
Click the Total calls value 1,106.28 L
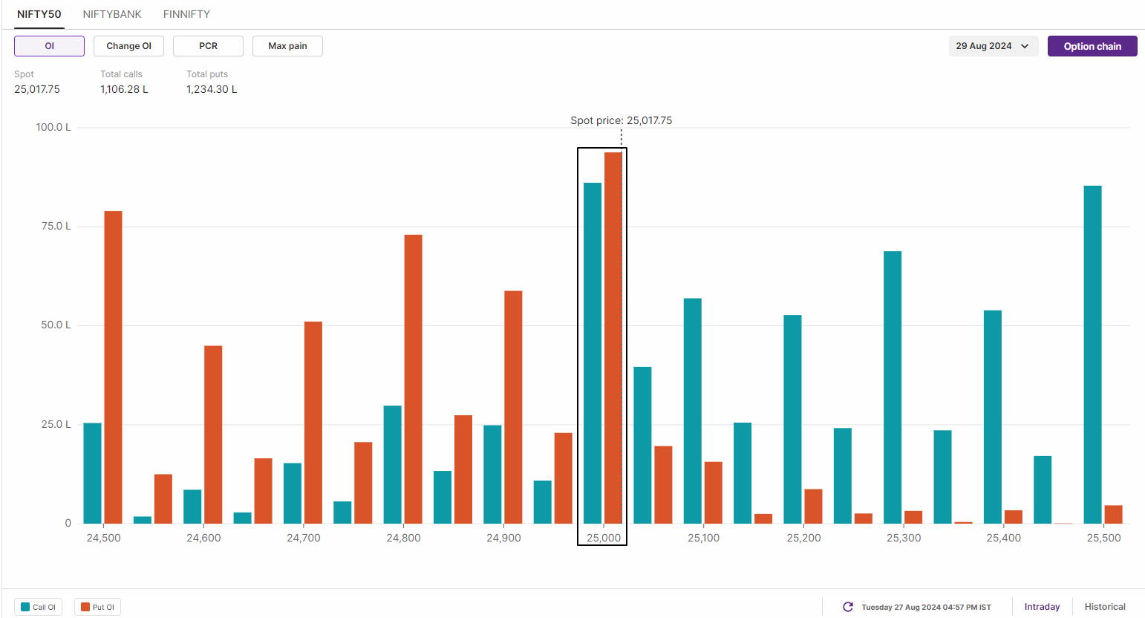click(x=124, y=89)
